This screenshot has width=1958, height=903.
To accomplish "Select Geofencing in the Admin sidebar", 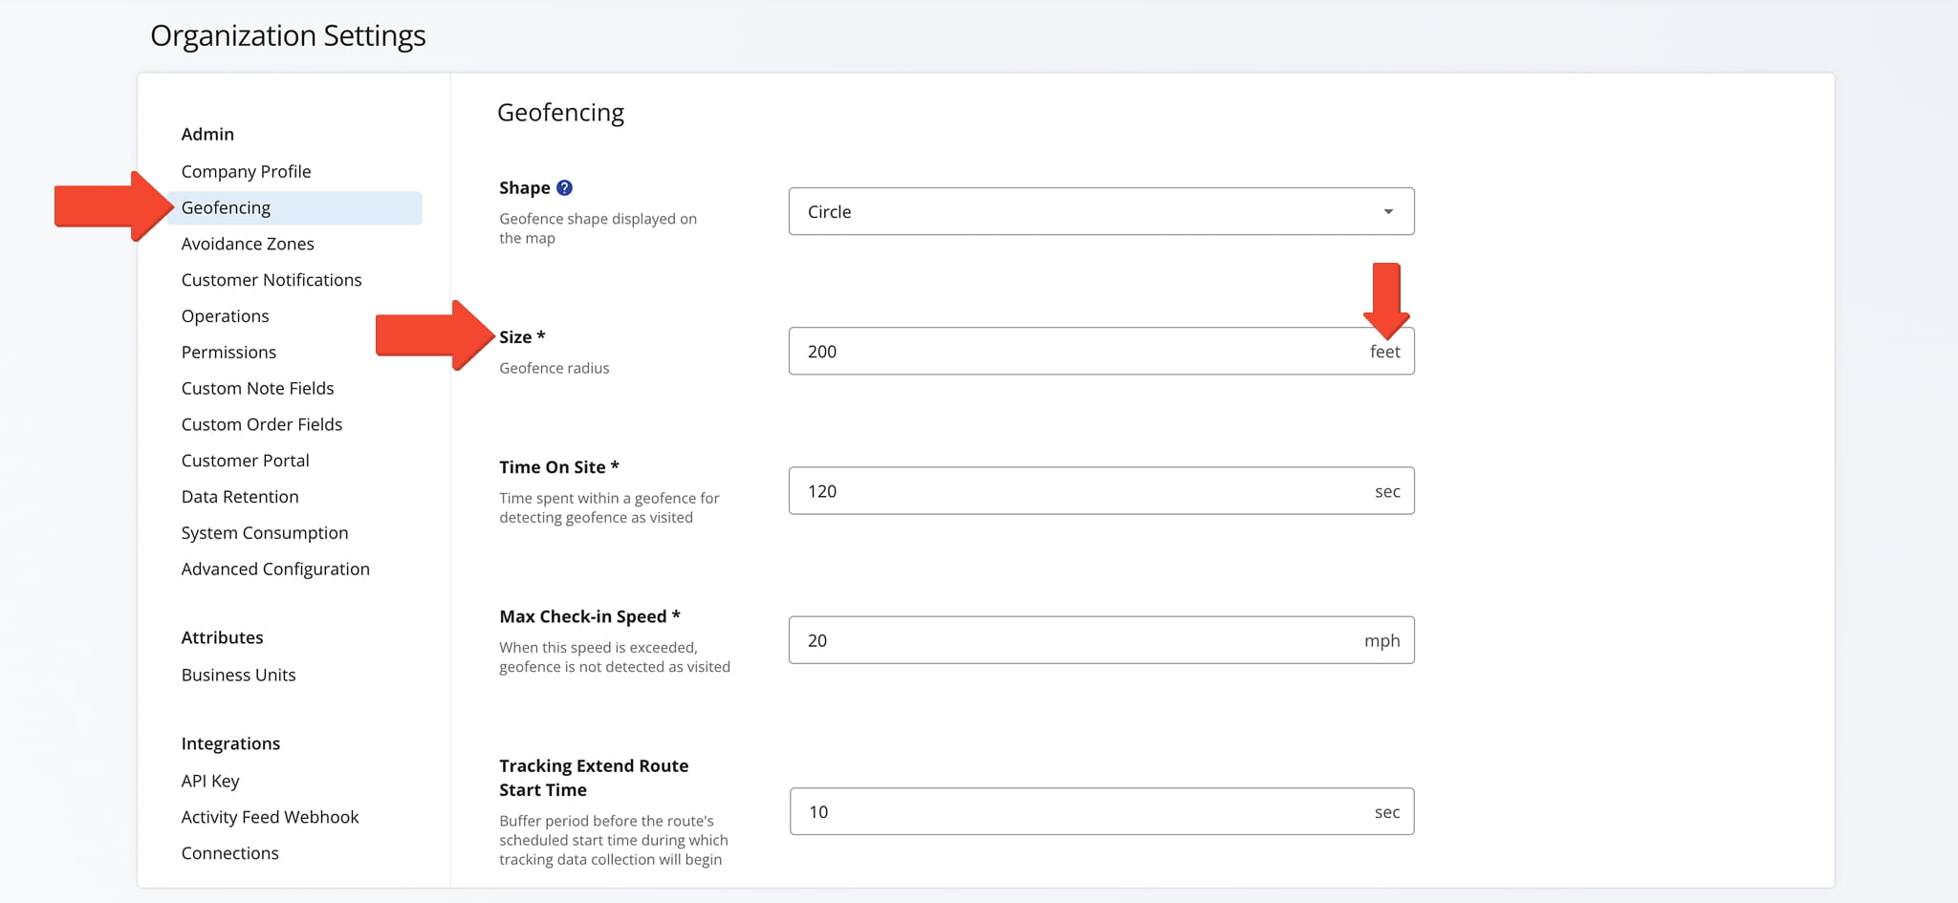I will point(294,207).
